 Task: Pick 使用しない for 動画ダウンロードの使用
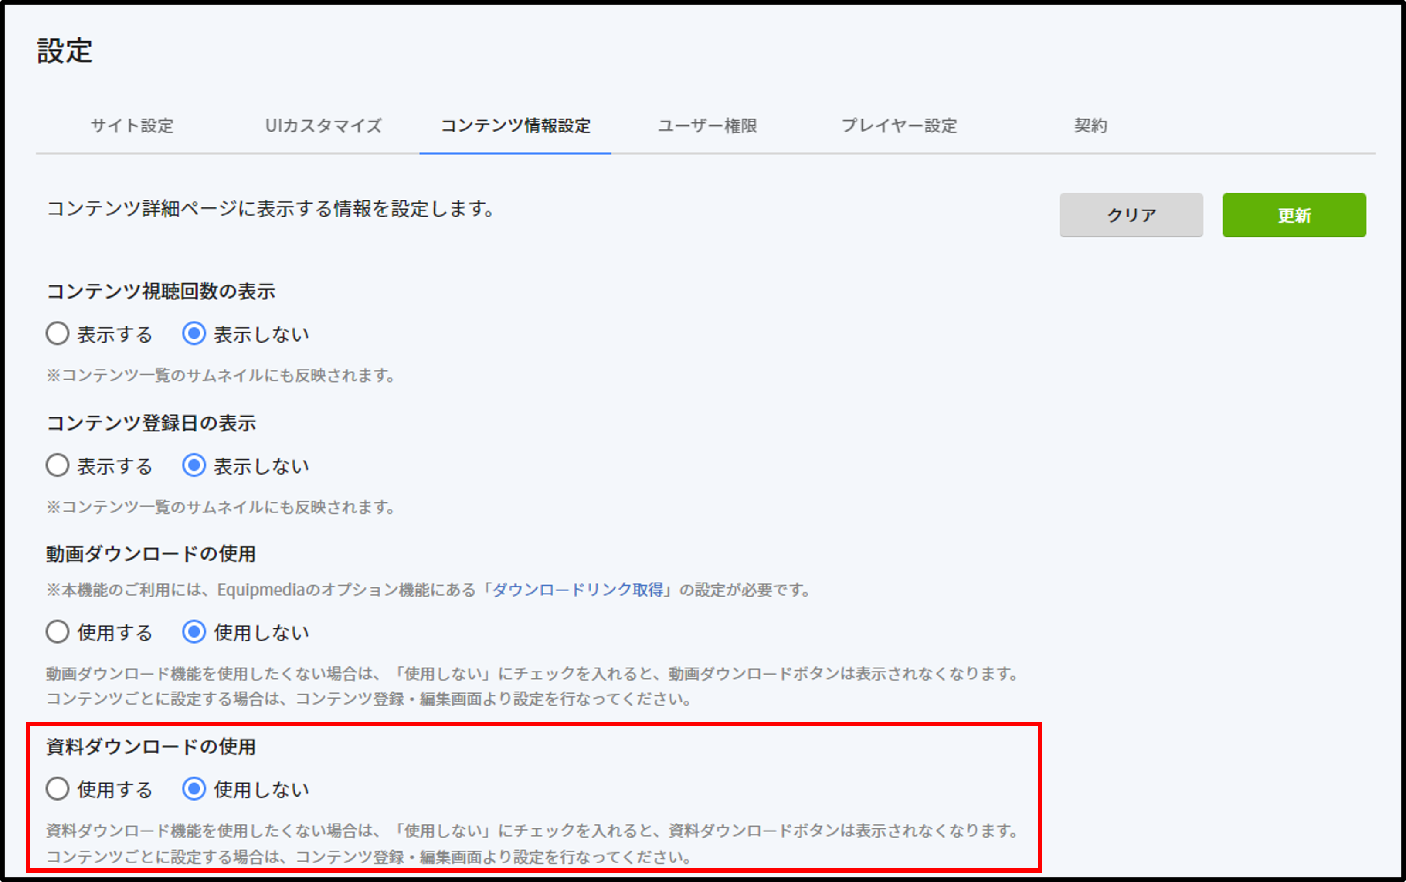pyautogui.click(x=194, y=632)
